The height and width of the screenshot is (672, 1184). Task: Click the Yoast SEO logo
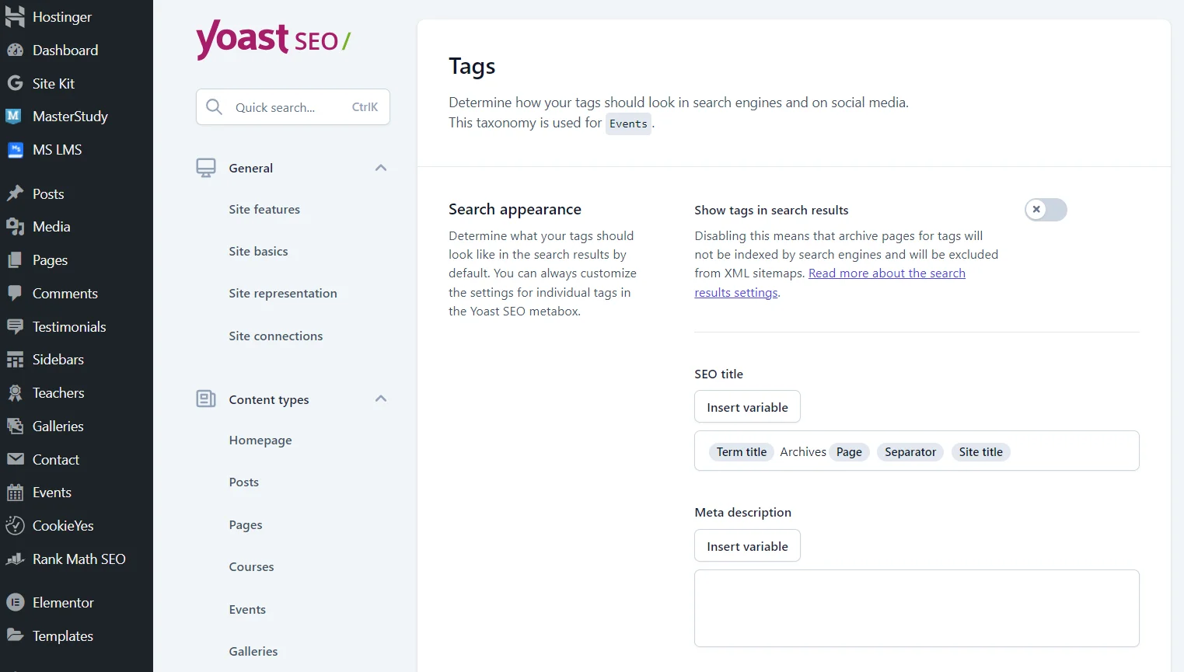coord(273,39)
